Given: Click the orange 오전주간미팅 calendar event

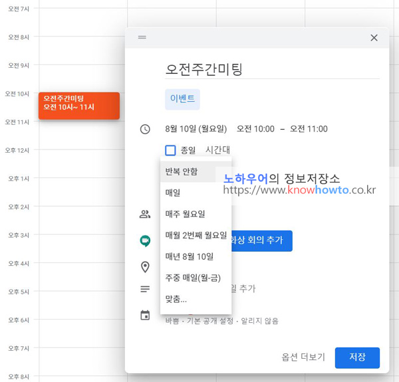Looking at the screenshot, I should pyautogui.click(x=79, y=106).
